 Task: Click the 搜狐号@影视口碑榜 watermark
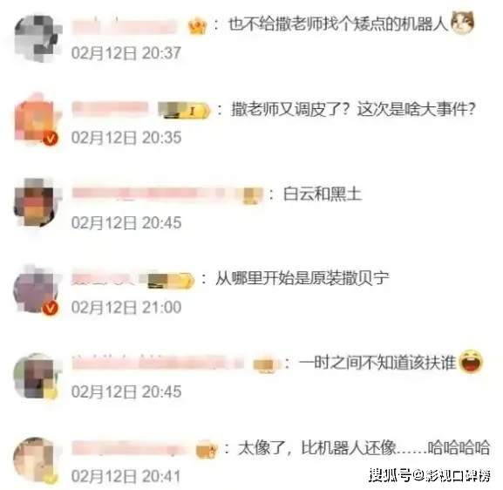tap(430, 475)
